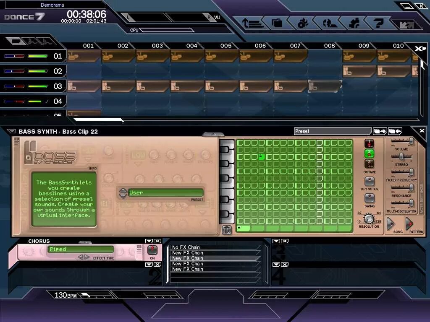Image resolution: width=430 pixels, height=322 pixels.
Task: Select track 02 row label
Action: [58, 71]
